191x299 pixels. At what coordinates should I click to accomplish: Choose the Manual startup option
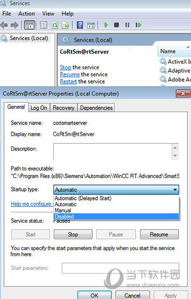(x=116, y=210)
